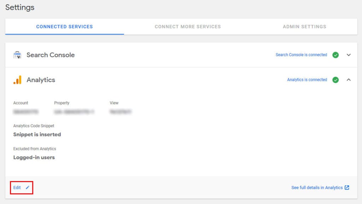The width and height of the screenshot is (362, 204).
Task: Click the chevron next to Search Console
Action: point(349,55)
